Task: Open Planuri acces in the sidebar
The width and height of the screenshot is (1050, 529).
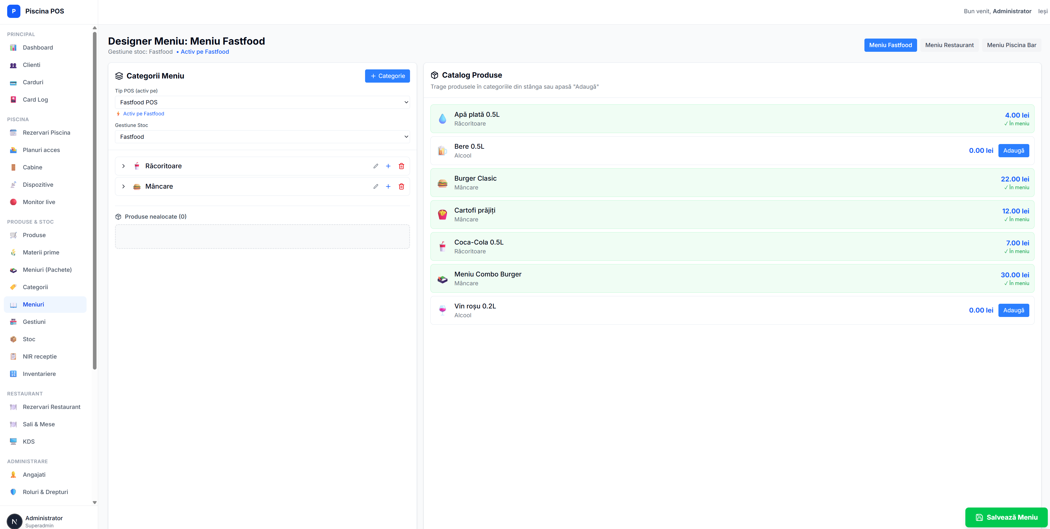Action: (45, 150)
